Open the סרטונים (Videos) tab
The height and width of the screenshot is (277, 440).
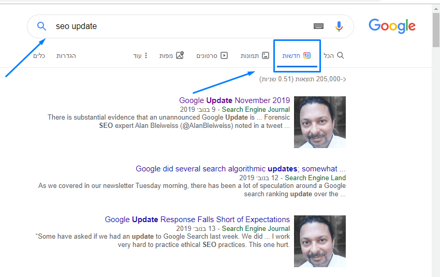pyautogui.click(x=212, y=55)
